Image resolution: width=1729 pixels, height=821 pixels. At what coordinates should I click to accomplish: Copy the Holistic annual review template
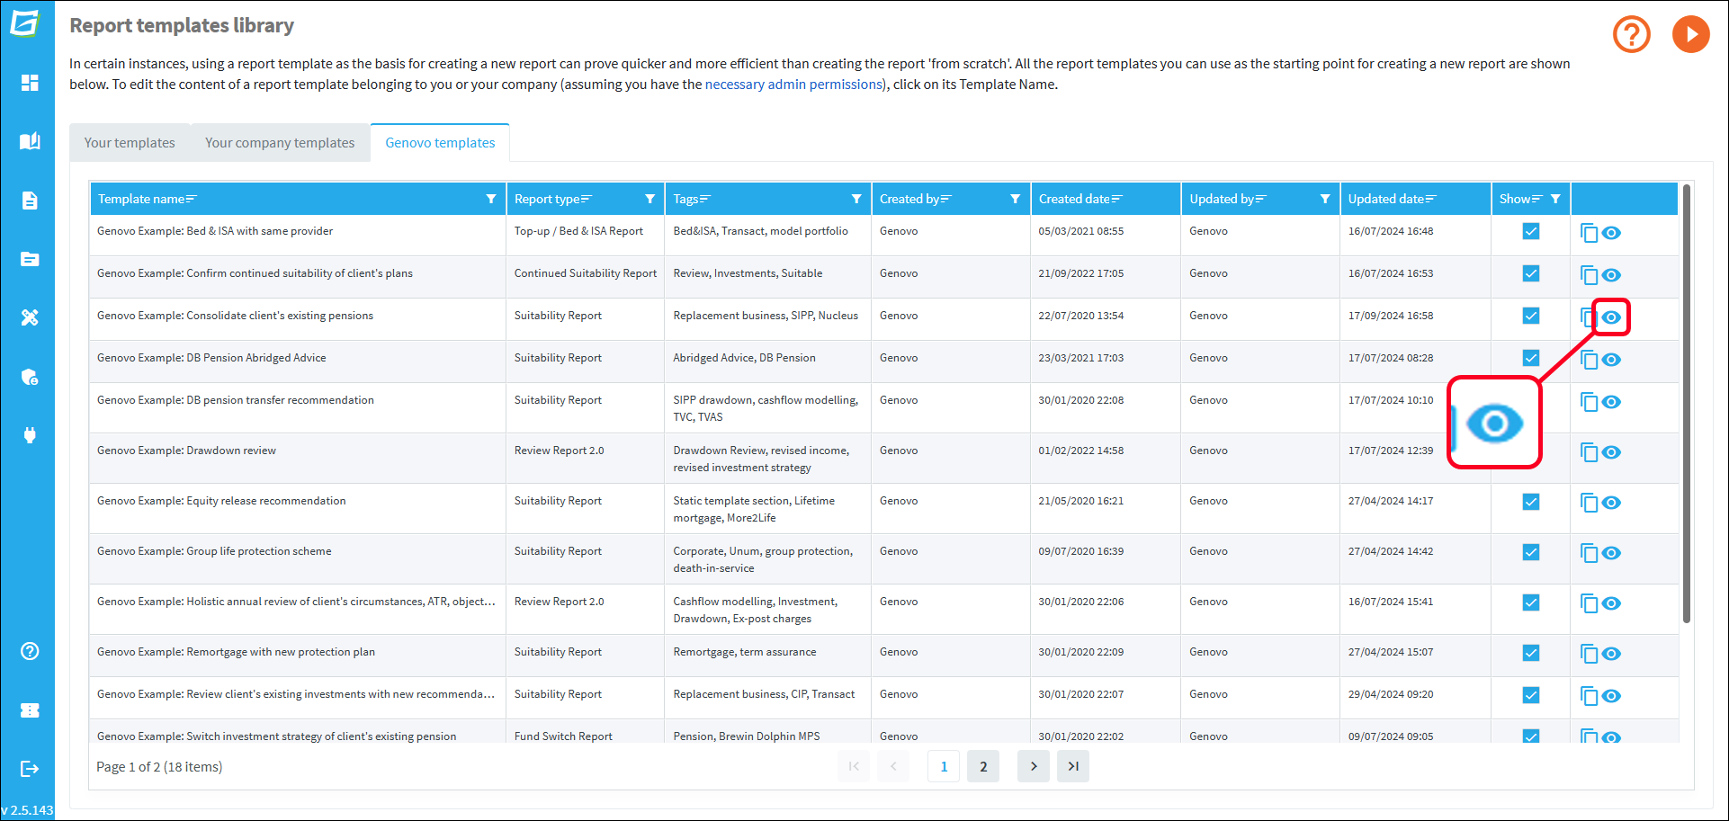click(1589, 603)
